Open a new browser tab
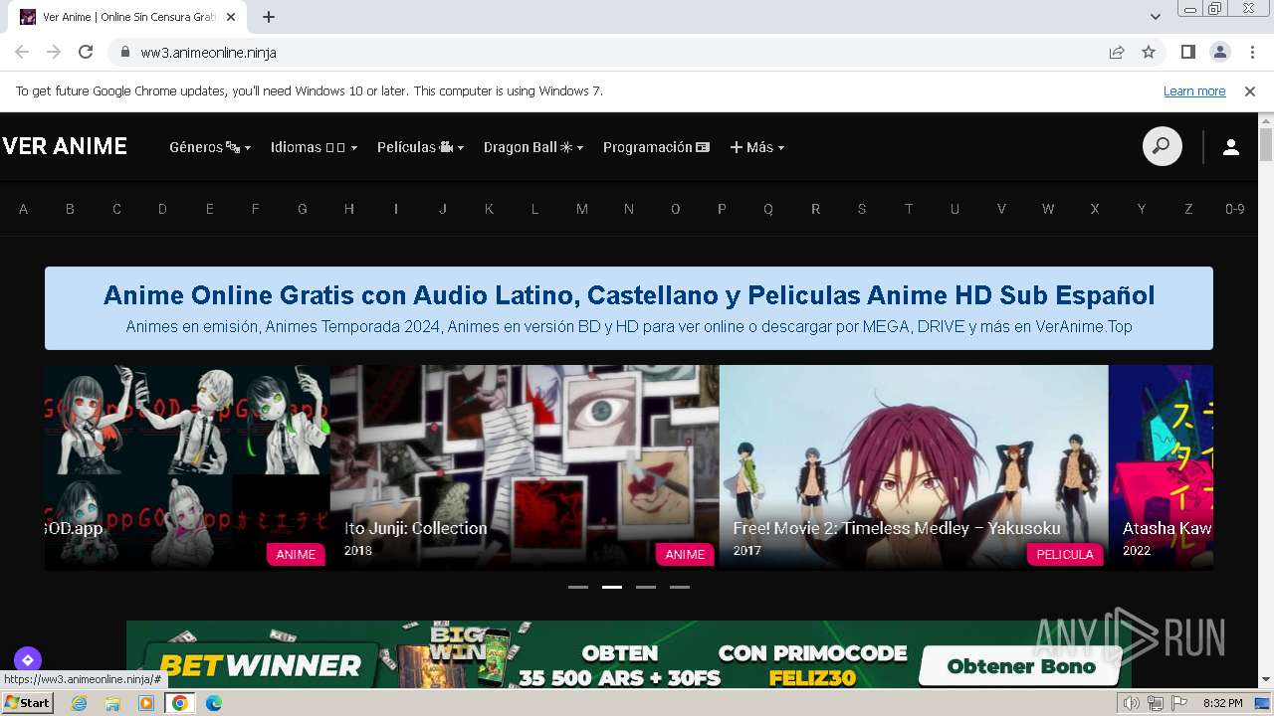 [269, 17]
